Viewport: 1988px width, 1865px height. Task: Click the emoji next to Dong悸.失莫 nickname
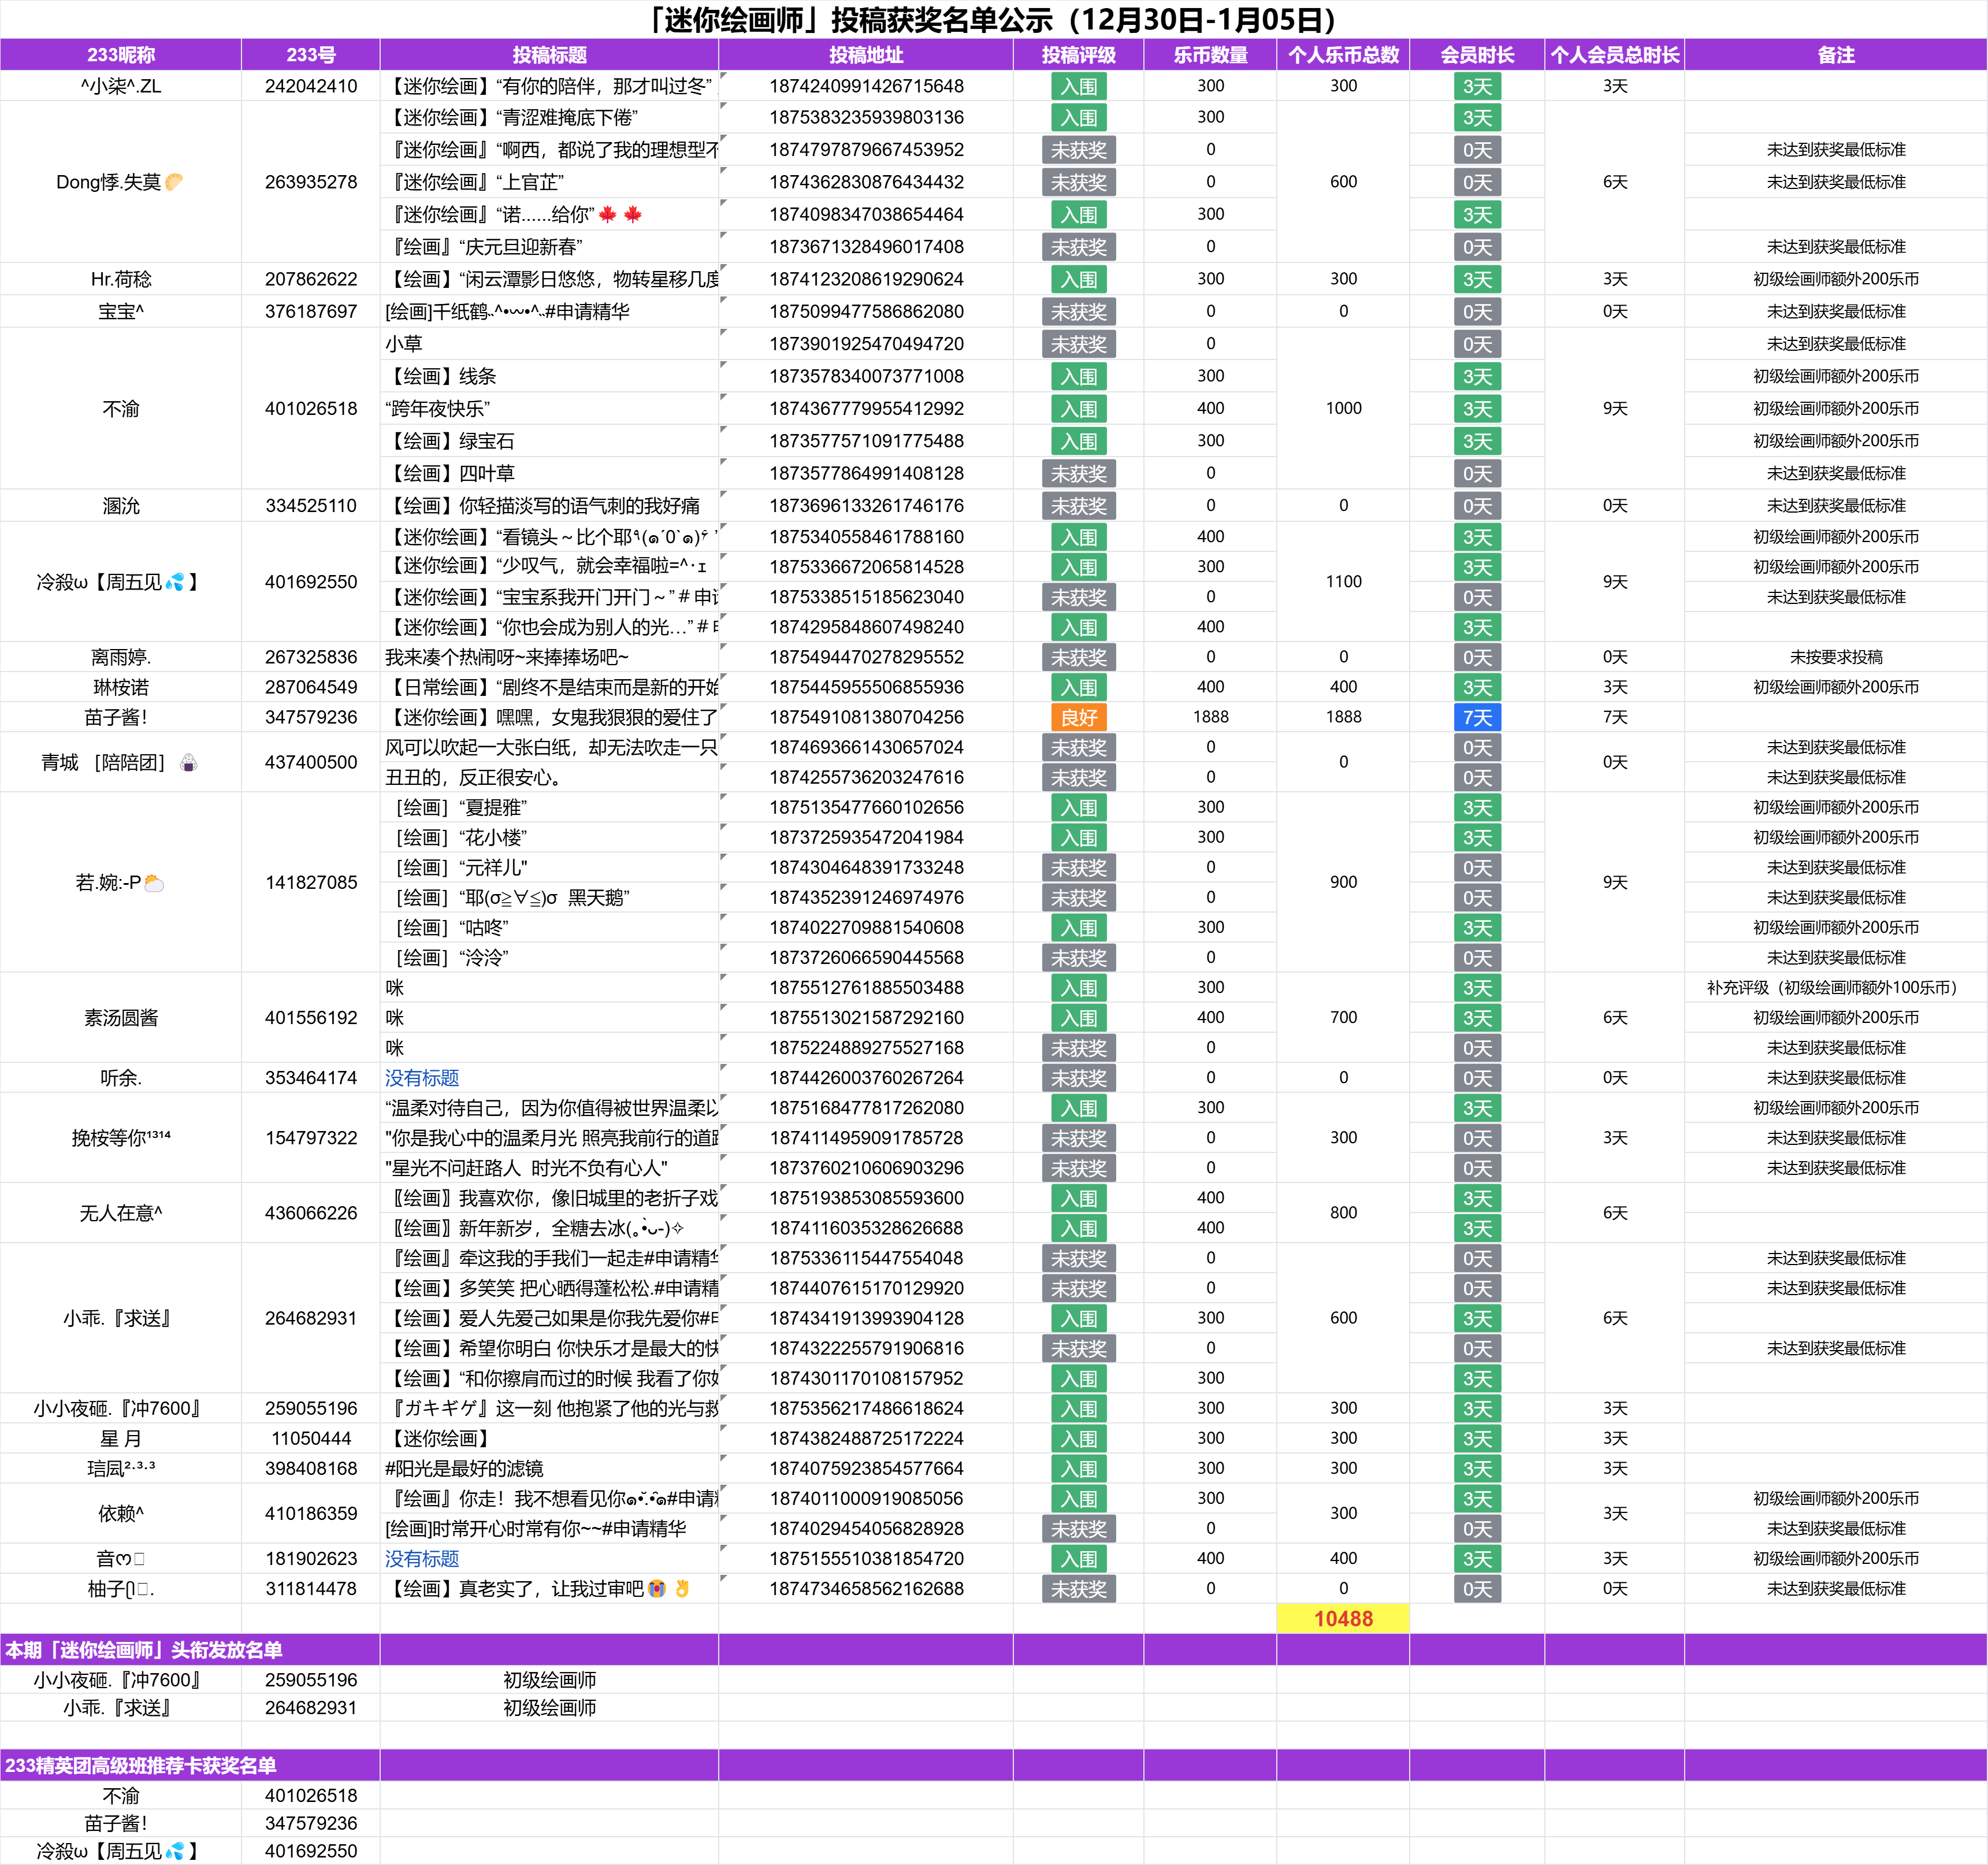pos(174,182)
